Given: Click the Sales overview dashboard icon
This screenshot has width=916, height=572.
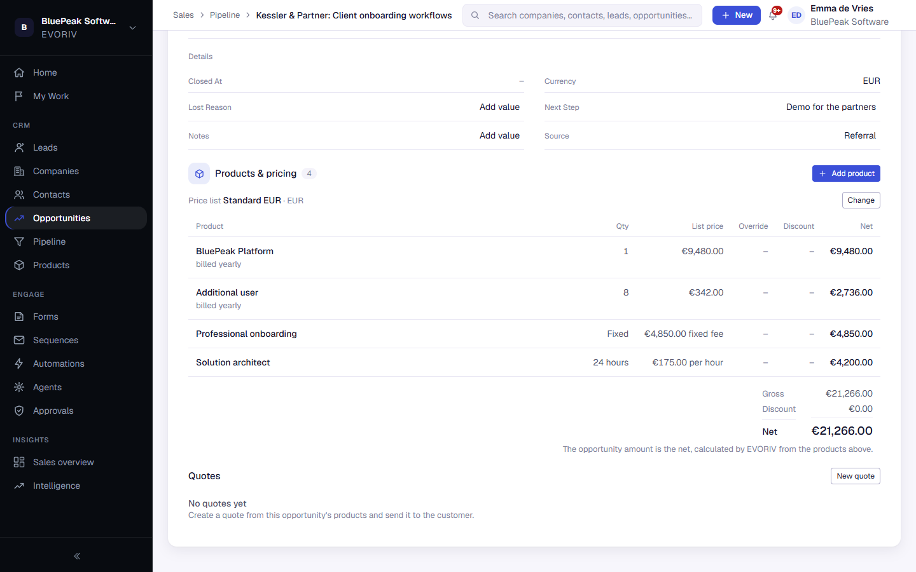Looking at the screenshot, I should pyautogui.click(x=19, y=462).
